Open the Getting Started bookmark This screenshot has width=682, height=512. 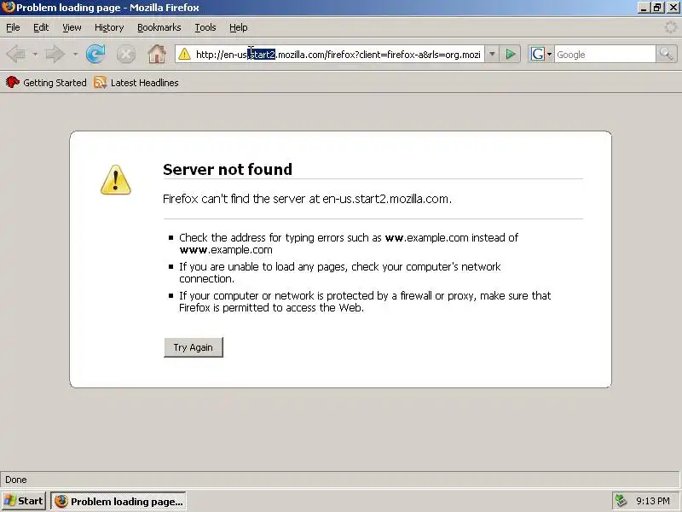pos(46,82)
